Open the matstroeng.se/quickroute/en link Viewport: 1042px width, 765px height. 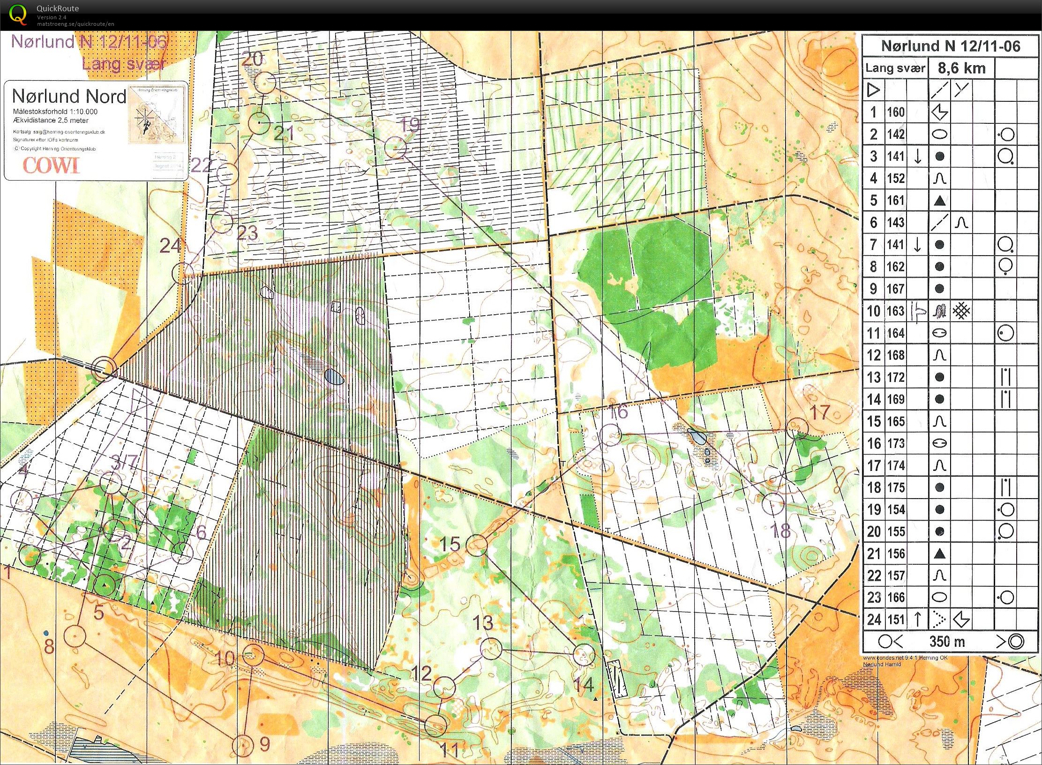[75, 24]
